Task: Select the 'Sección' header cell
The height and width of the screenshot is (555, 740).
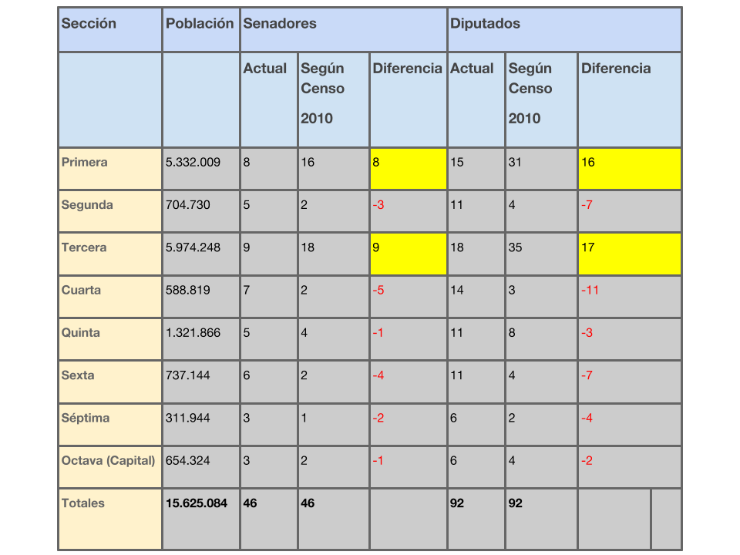Action: point(110,29)
